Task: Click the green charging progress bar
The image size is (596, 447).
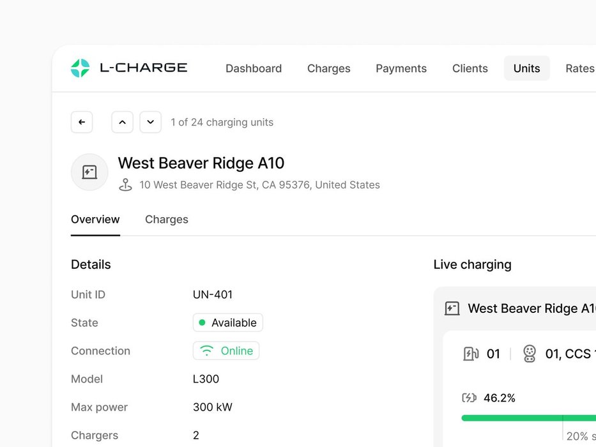Action: point(511,418)
